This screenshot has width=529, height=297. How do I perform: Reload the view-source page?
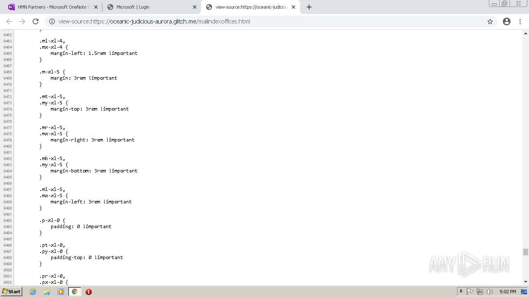pos(36,21)
